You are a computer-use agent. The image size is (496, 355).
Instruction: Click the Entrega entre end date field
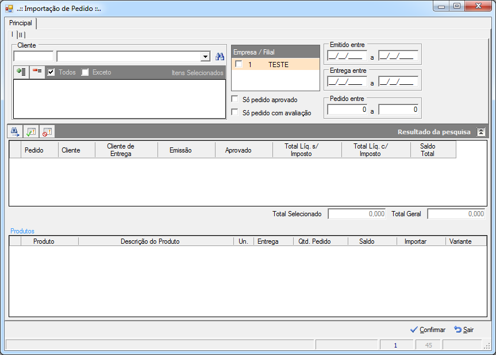[x=398, y=81]
